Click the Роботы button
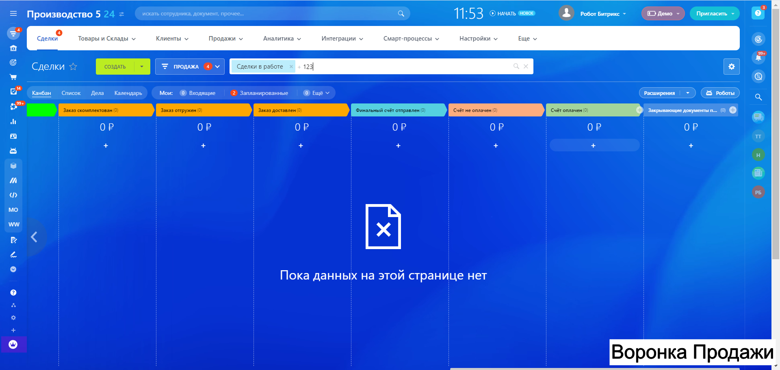The height and width of the screenshot is (370, 780). point(720,93)
